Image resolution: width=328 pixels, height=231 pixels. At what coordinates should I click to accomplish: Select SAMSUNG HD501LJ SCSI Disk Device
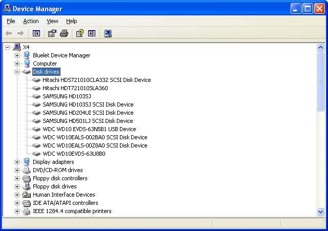[x=88, y=121]
